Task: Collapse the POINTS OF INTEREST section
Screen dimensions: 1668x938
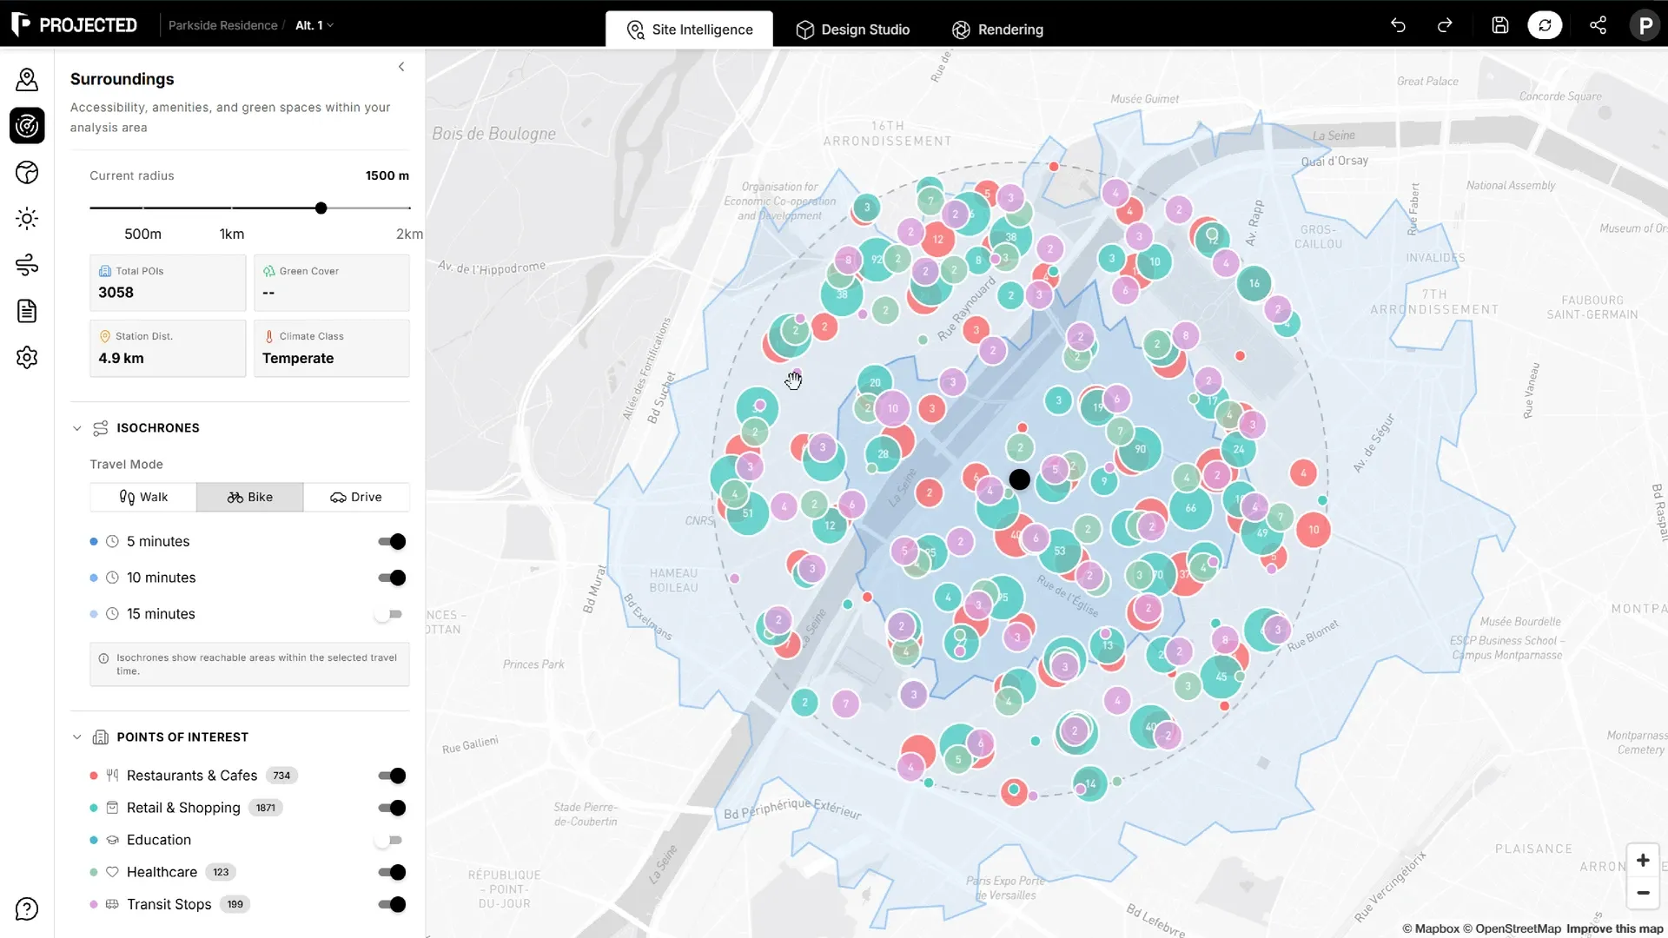Action: click(x=77, y=737)
